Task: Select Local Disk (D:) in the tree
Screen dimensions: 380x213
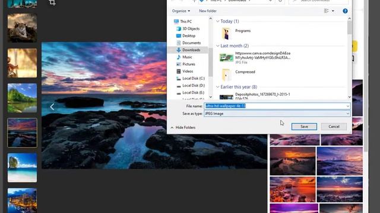Action: click(194, 85)
